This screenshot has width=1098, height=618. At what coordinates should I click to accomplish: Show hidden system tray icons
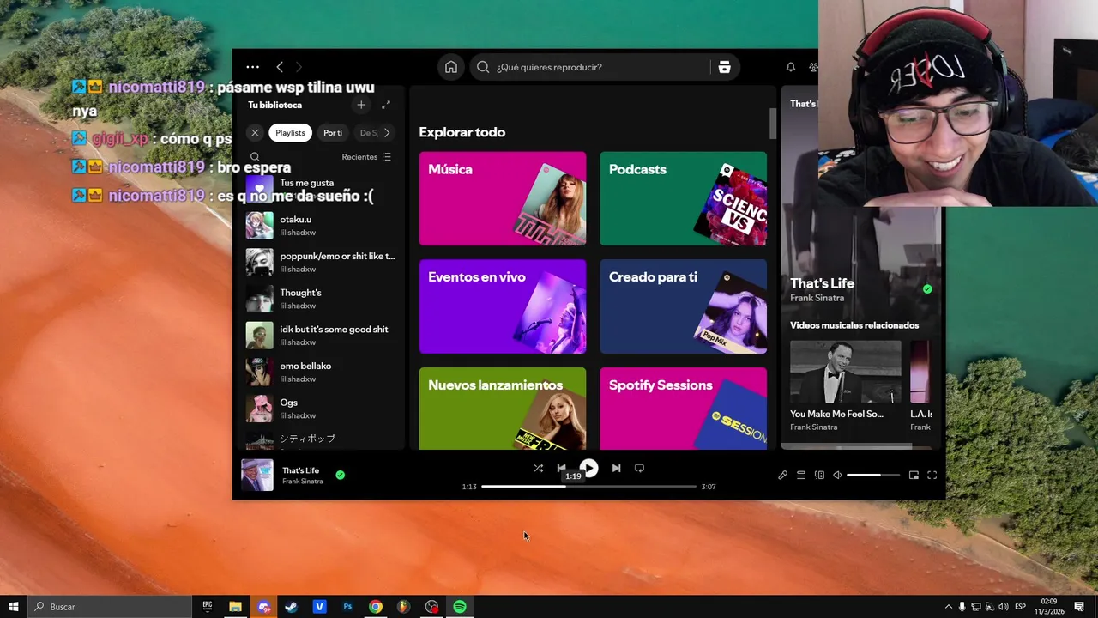point(948,607)
